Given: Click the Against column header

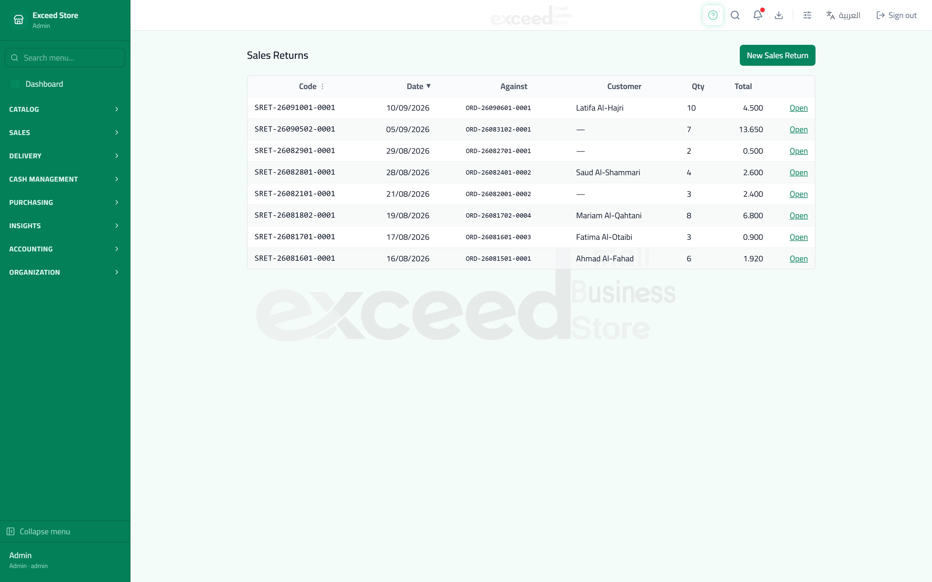Looking at the screenshot, I should [x=514, y=87].
